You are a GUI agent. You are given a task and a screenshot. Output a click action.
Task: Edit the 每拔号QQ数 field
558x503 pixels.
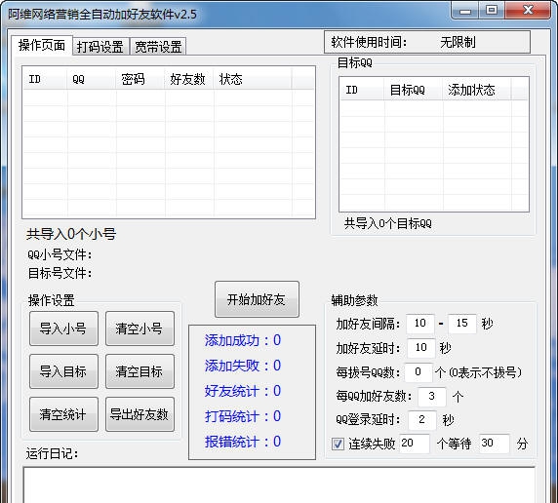(x=418, y=372)
